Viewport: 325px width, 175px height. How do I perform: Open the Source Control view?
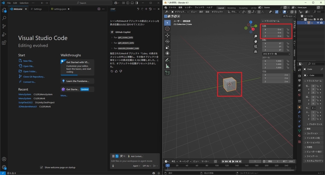pos(4,26)
